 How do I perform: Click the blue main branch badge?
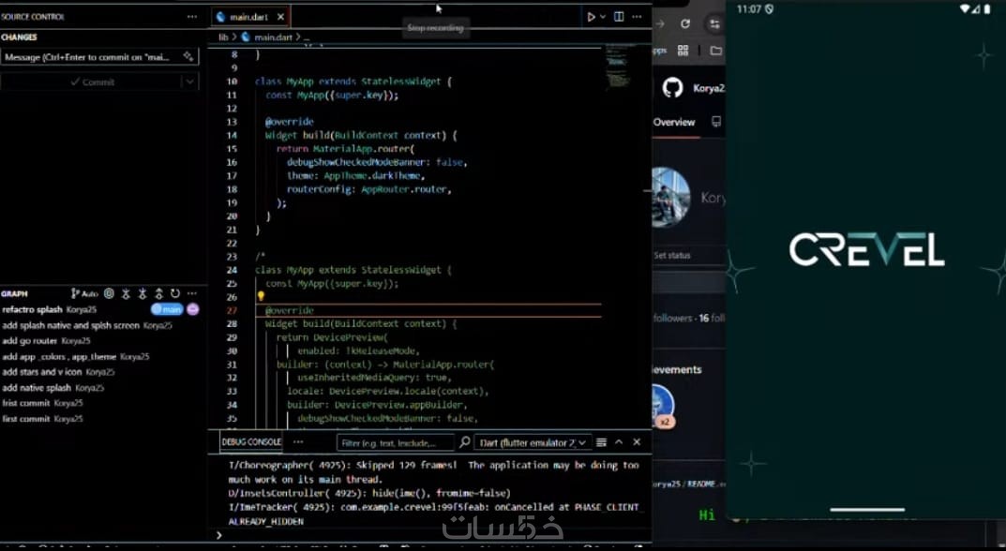(167, 310)
